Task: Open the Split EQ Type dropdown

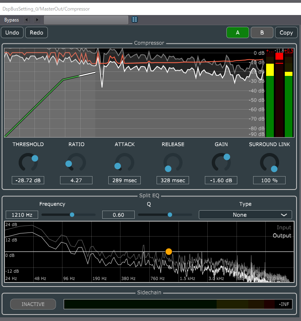Action: [x=245, y=215]
